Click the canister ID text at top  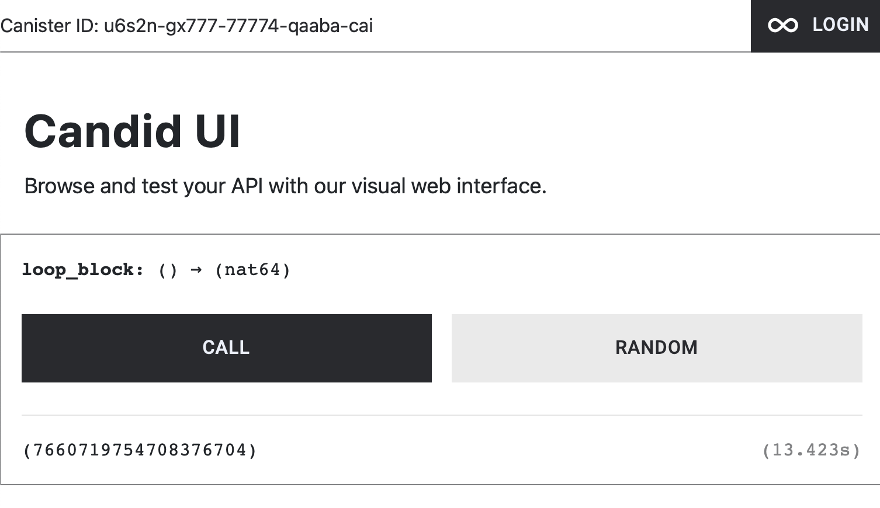(187, 26)
